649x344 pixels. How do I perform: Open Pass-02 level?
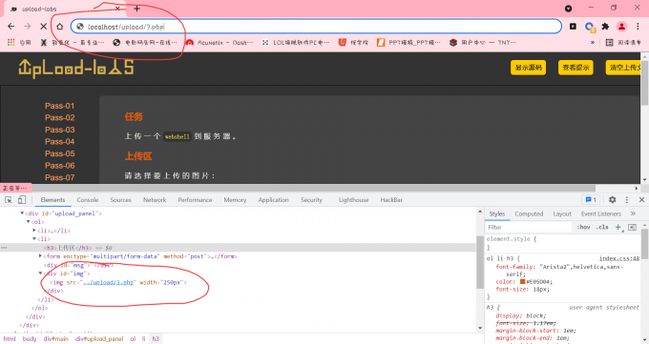tap(59, 118)
